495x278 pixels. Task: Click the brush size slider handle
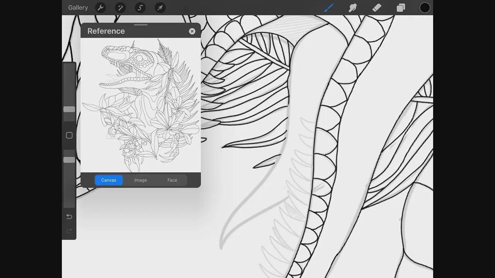(69, 109)
